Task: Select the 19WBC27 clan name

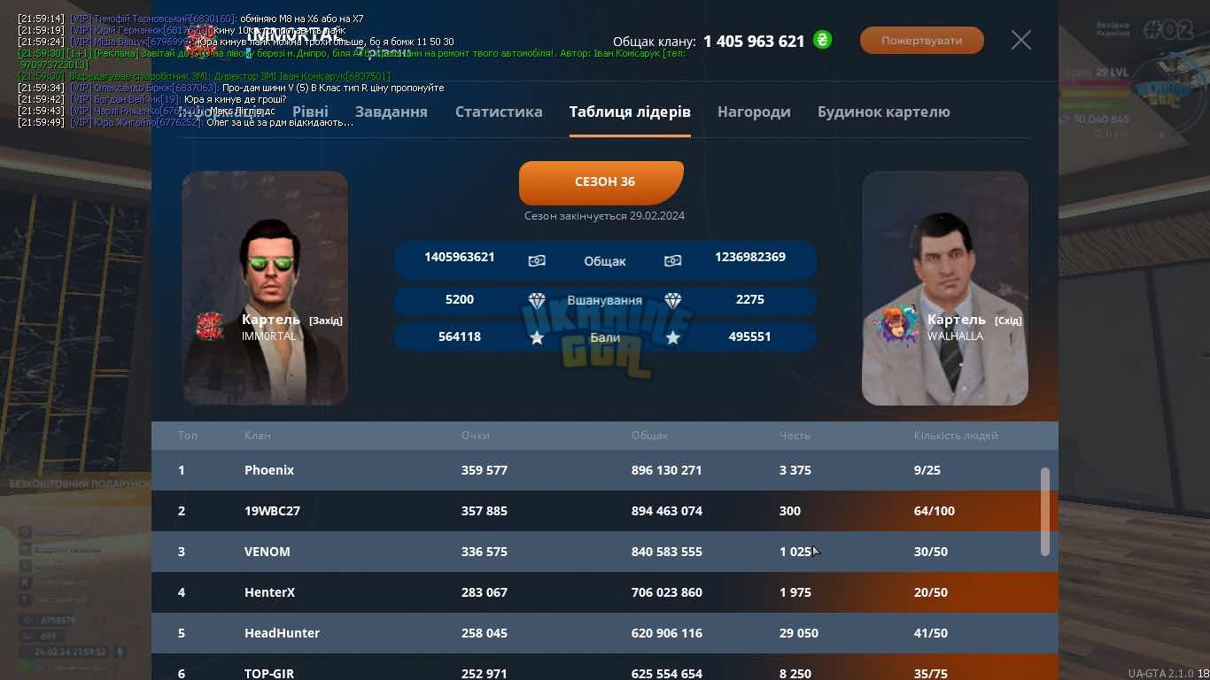Action: pyautogui.click(x=273, y=511)
